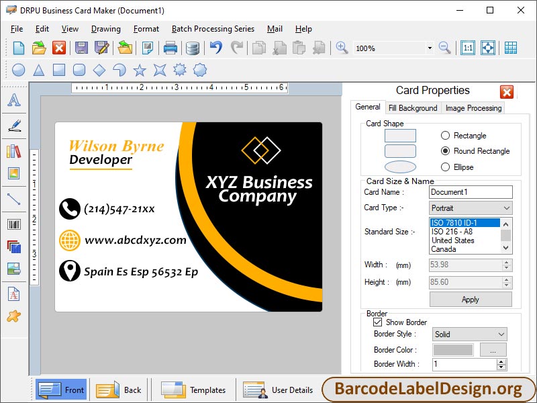Select the Round Rectangle card shape

pos(444,151)
